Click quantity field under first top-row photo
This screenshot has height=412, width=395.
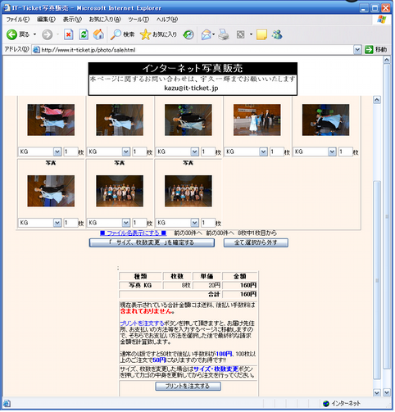click(x=70, y=152)
